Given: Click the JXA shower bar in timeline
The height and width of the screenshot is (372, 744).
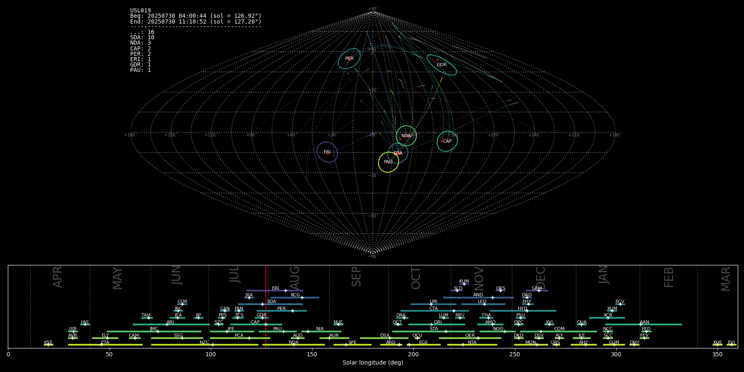Looking at the screenshot, I should [x=249, y=297].
